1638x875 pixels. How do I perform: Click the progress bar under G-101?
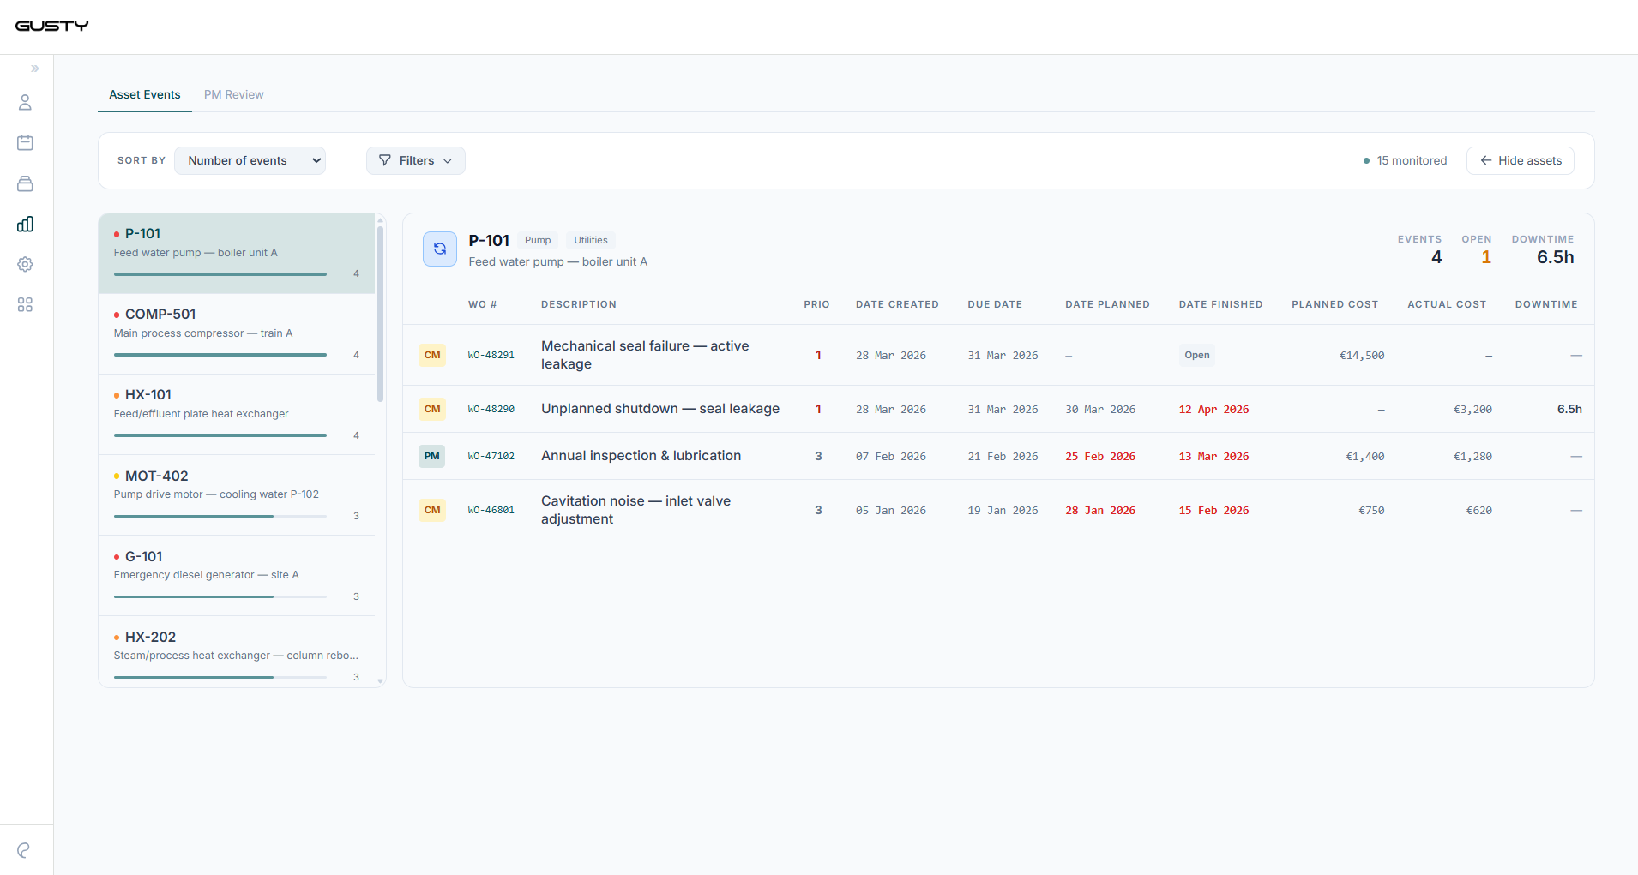(x=220, y=596)
